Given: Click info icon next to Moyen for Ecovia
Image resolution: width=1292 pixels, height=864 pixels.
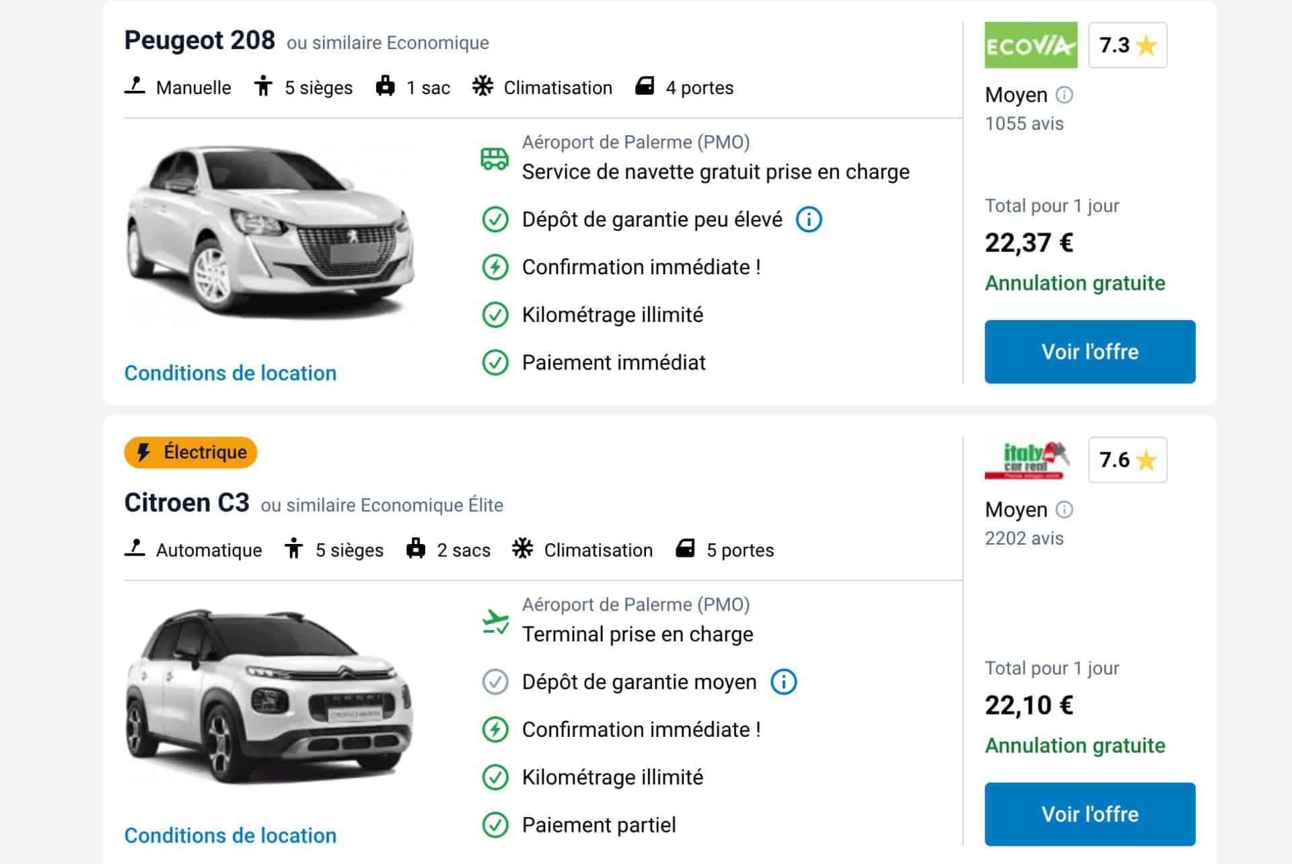Looking at the screenshot, I should pos(1064,95).
